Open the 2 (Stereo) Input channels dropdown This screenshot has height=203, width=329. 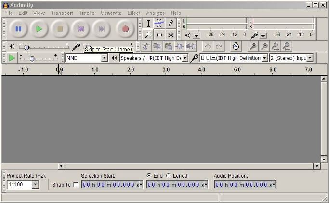click(310, 58)
